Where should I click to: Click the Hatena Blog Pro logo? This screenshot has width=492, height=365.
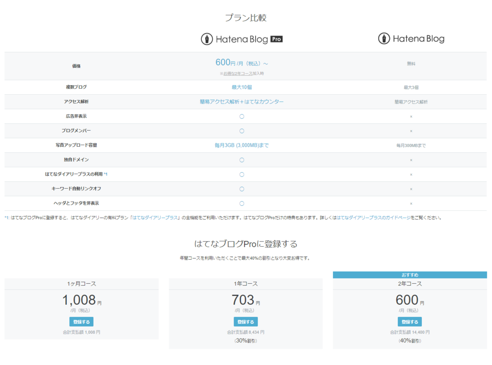pos(242,39)
